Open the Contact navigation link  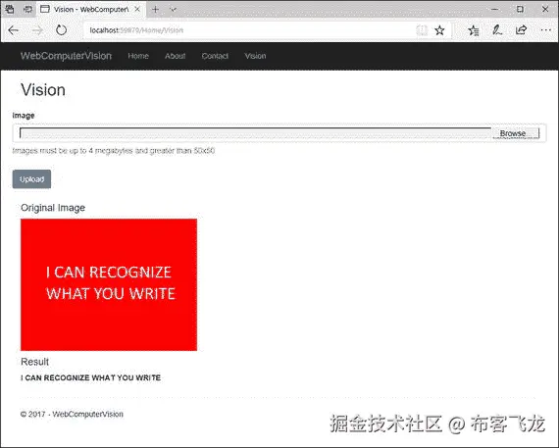pos(215,56)
